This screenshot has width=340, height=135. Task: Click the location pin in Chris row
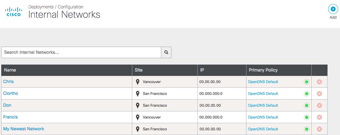138,82
